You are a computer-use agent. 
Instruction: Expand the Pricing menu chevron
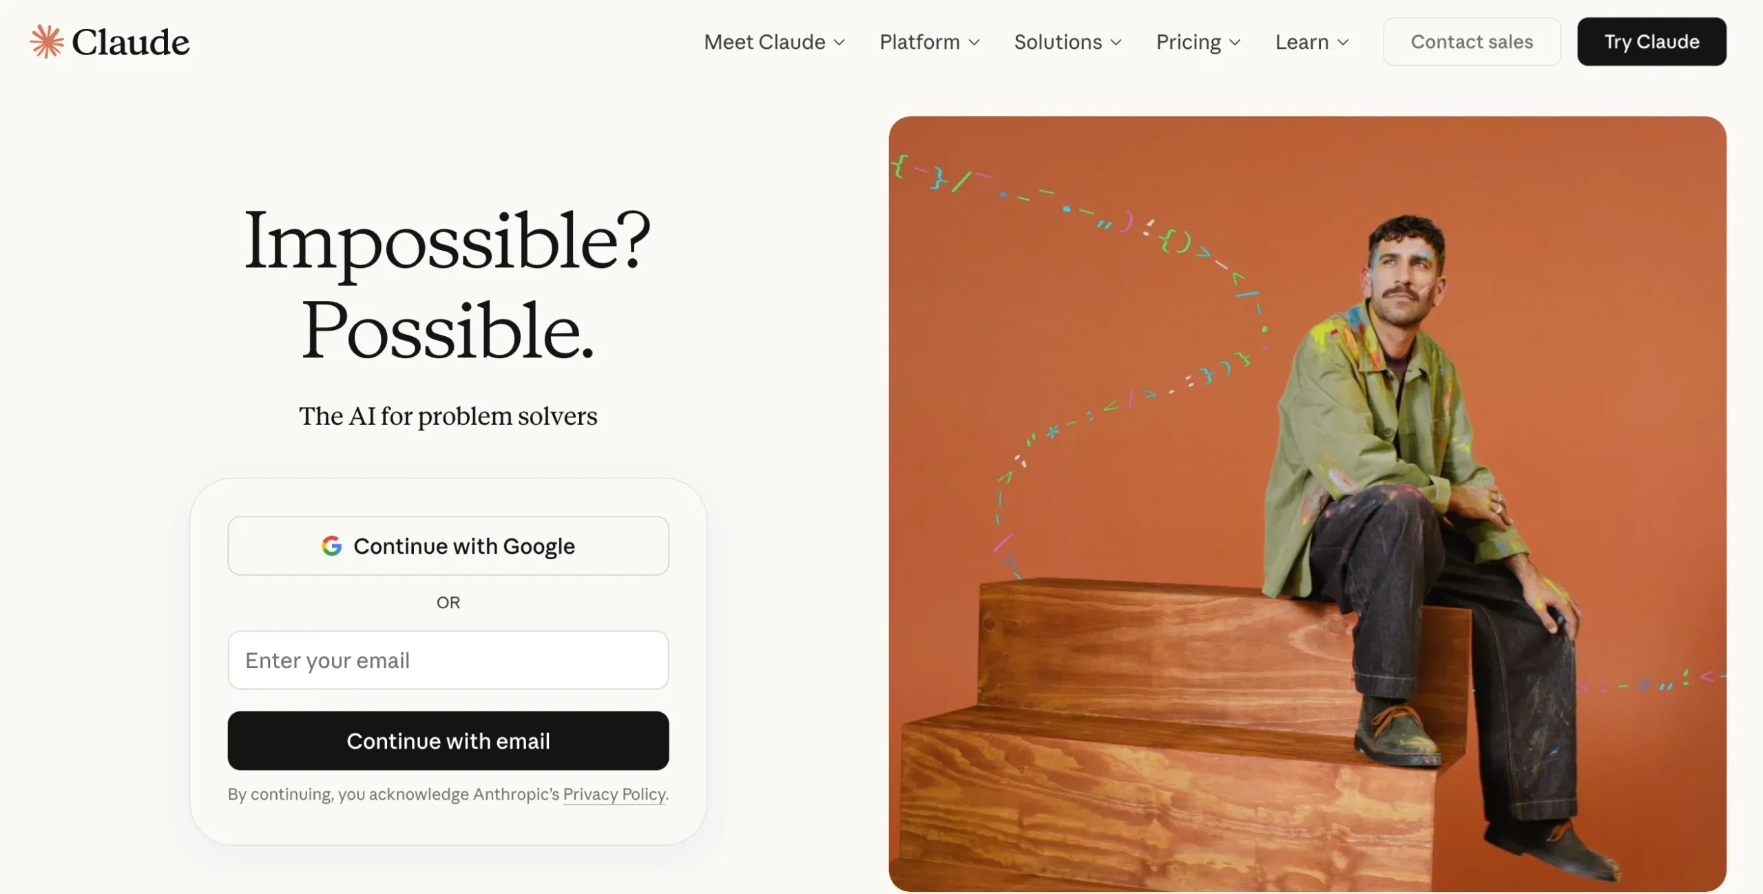[1236, 42]
